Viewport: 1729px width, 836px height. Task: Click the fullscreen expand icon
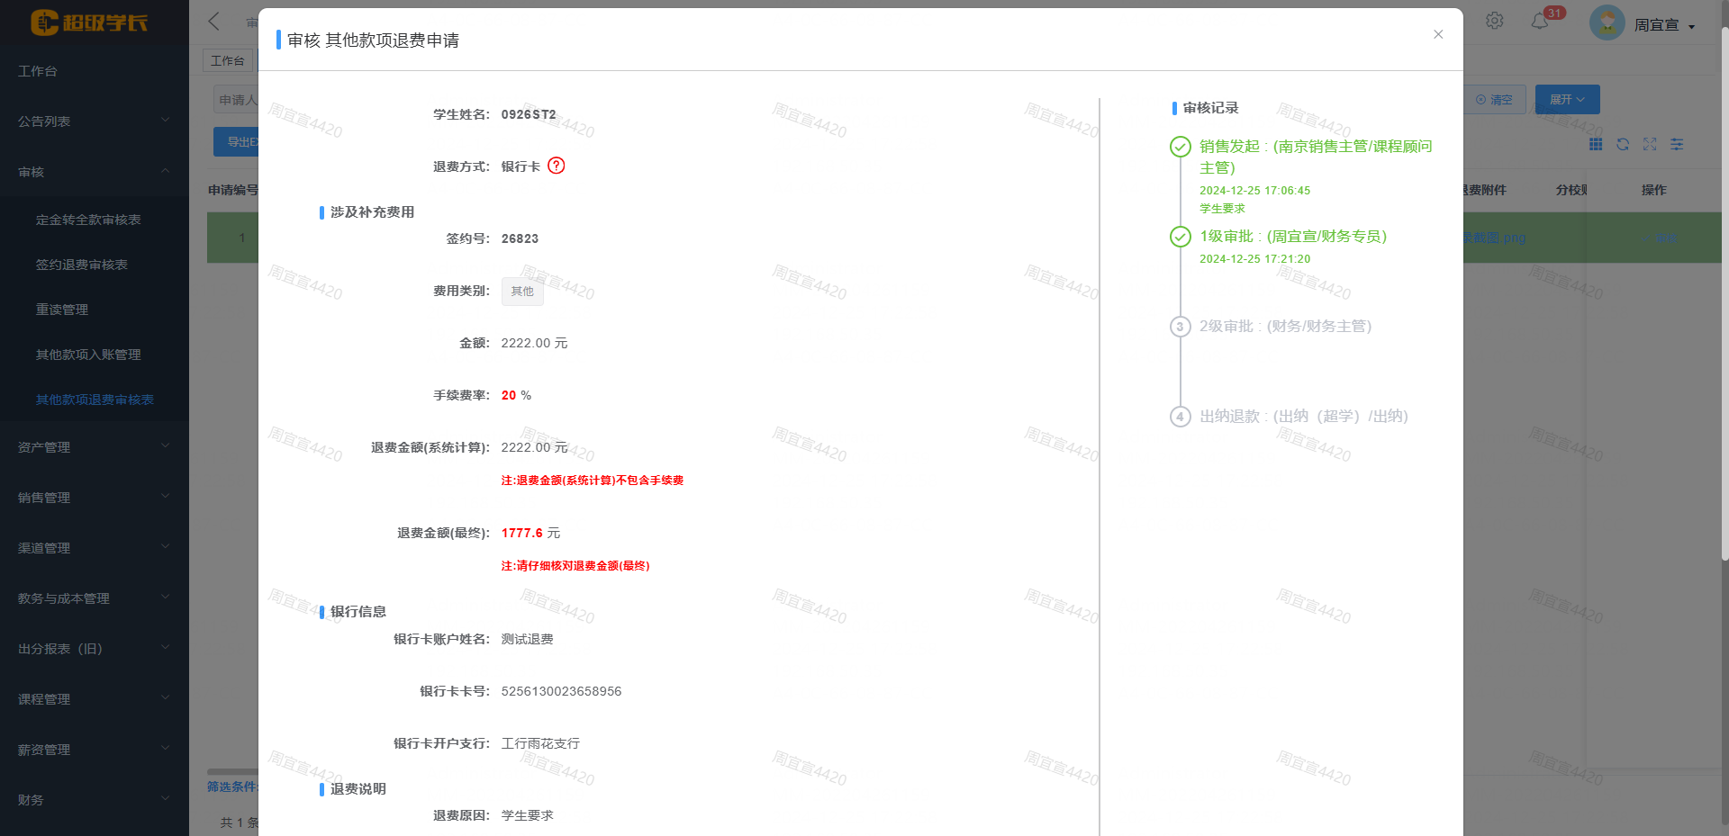click(1650, 144)
